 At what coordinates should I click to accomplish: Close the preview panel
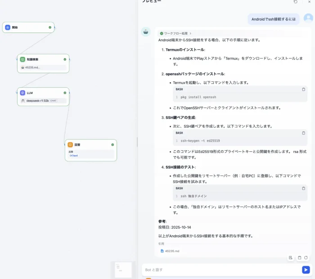(x=309, y=2)
